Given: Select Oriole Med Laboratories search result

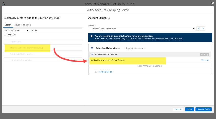Looking at the screenshot, I should (43, 54).
